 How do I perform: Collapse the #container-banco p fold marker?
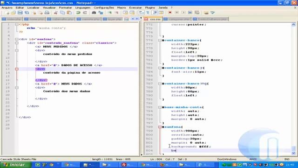[x=160, y=68]
